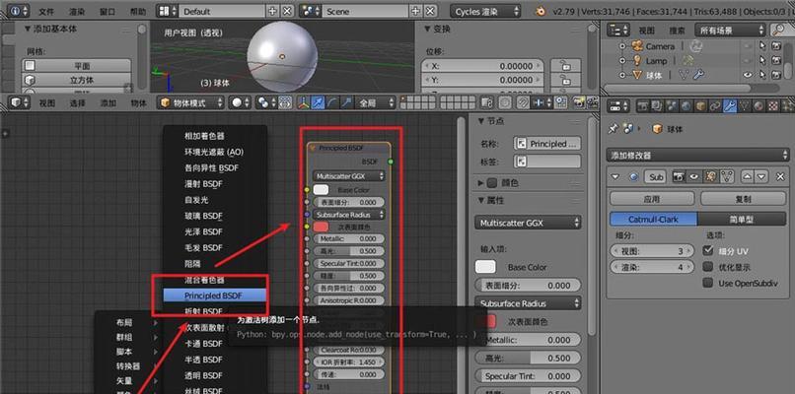Toggle Subsurf modifier render camera button
The height and width of the screenshot is (394, 795).
coord(679,176)
